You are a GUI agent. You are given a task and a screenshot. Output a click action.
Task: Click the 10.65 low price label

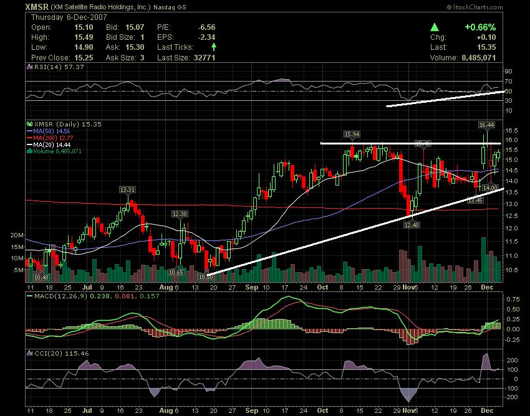point(176,273)
